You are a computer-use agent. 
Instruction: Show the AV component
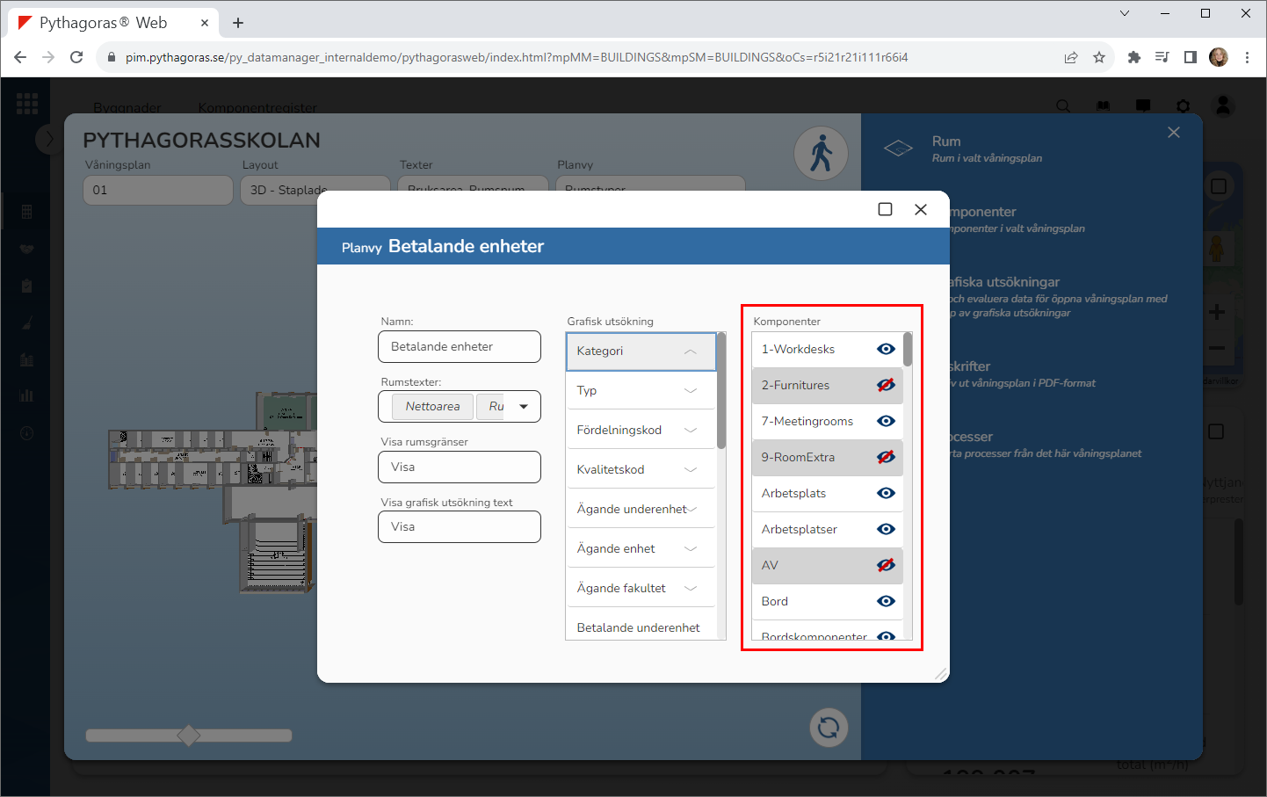886,565
